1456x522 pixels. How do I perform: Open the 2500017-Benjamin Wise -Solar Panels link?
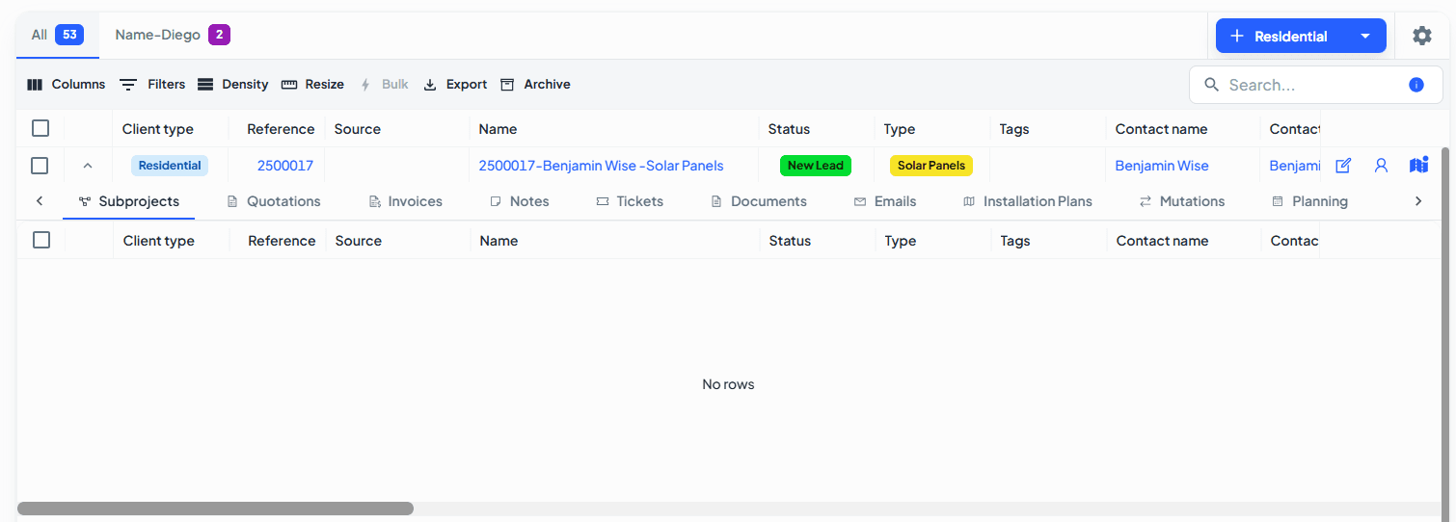tap(601, 166)
